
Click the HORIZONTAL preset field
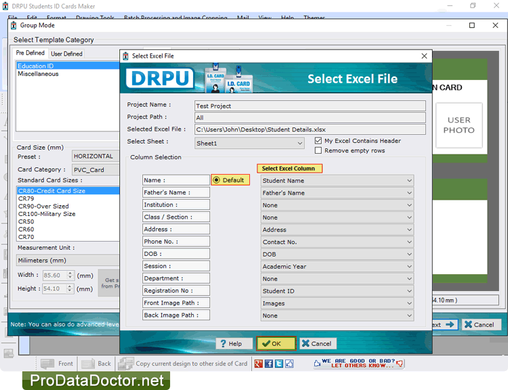click(96, 156)
